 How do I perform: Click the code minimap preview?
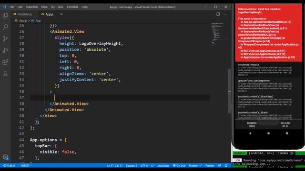pos(219,34)
